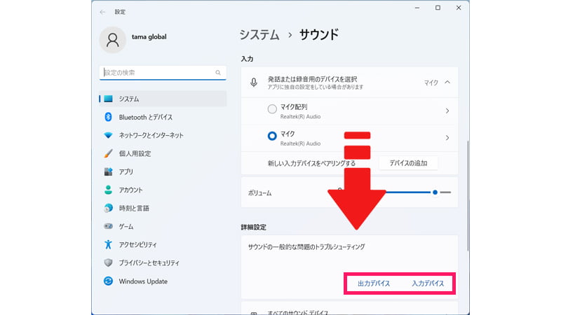Click the 入力デバイス troubleshooting link
This screenshot has height=315, width=561.
(428, 283)
